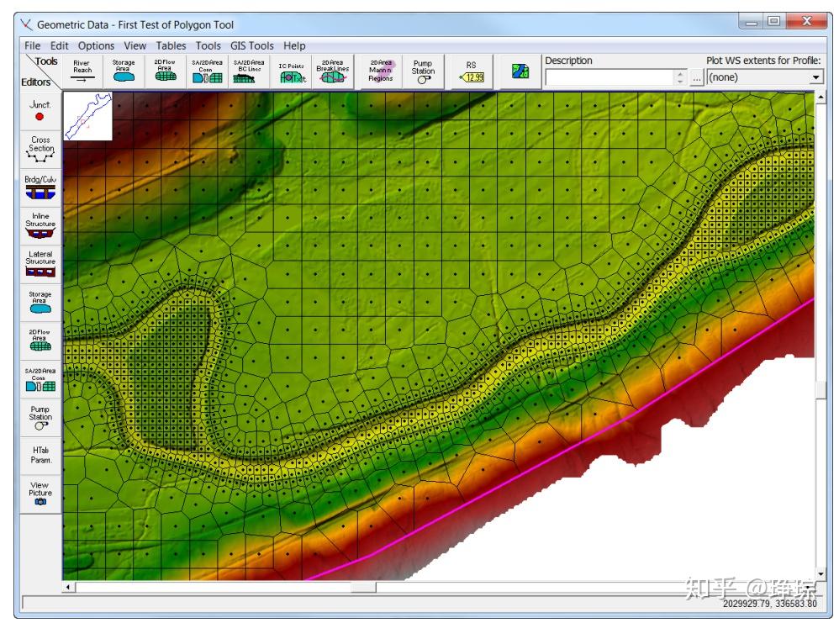Open the Description ellipsis button
The image size is (839, 623).
pos(696,78)
